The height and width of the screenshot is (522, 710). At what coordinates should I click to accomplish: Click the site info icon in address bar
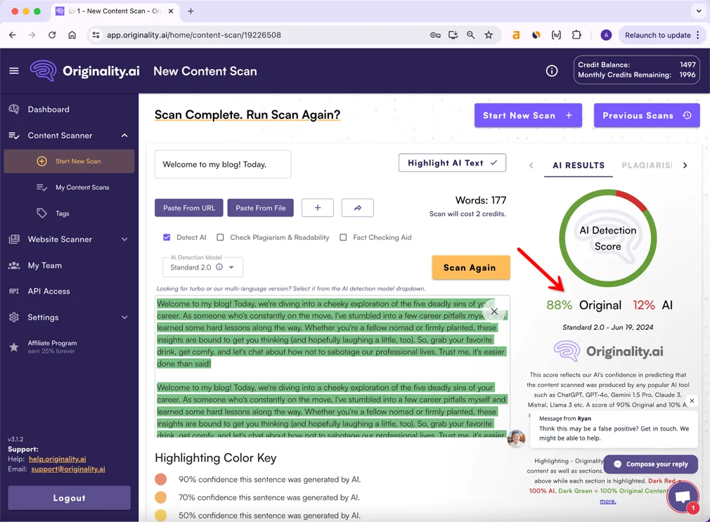coord(96,35)
